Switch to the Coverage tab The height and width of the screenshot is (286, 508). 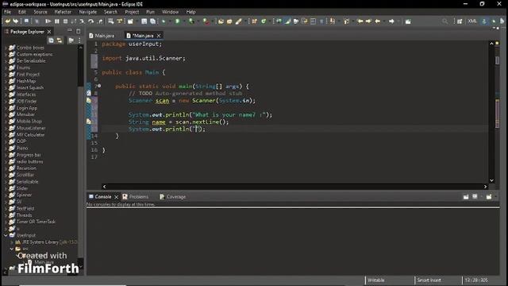pyautogui.click(x=173, y=197)
